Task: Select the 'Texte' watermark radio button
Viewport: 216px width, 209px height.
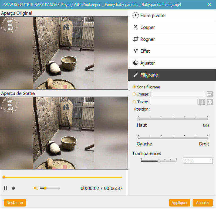Action: point(134,102)
